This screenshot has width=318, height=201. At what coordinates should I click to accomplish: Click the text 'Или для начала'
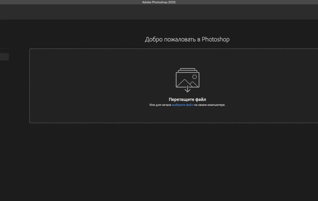click(x=160, y=105)
